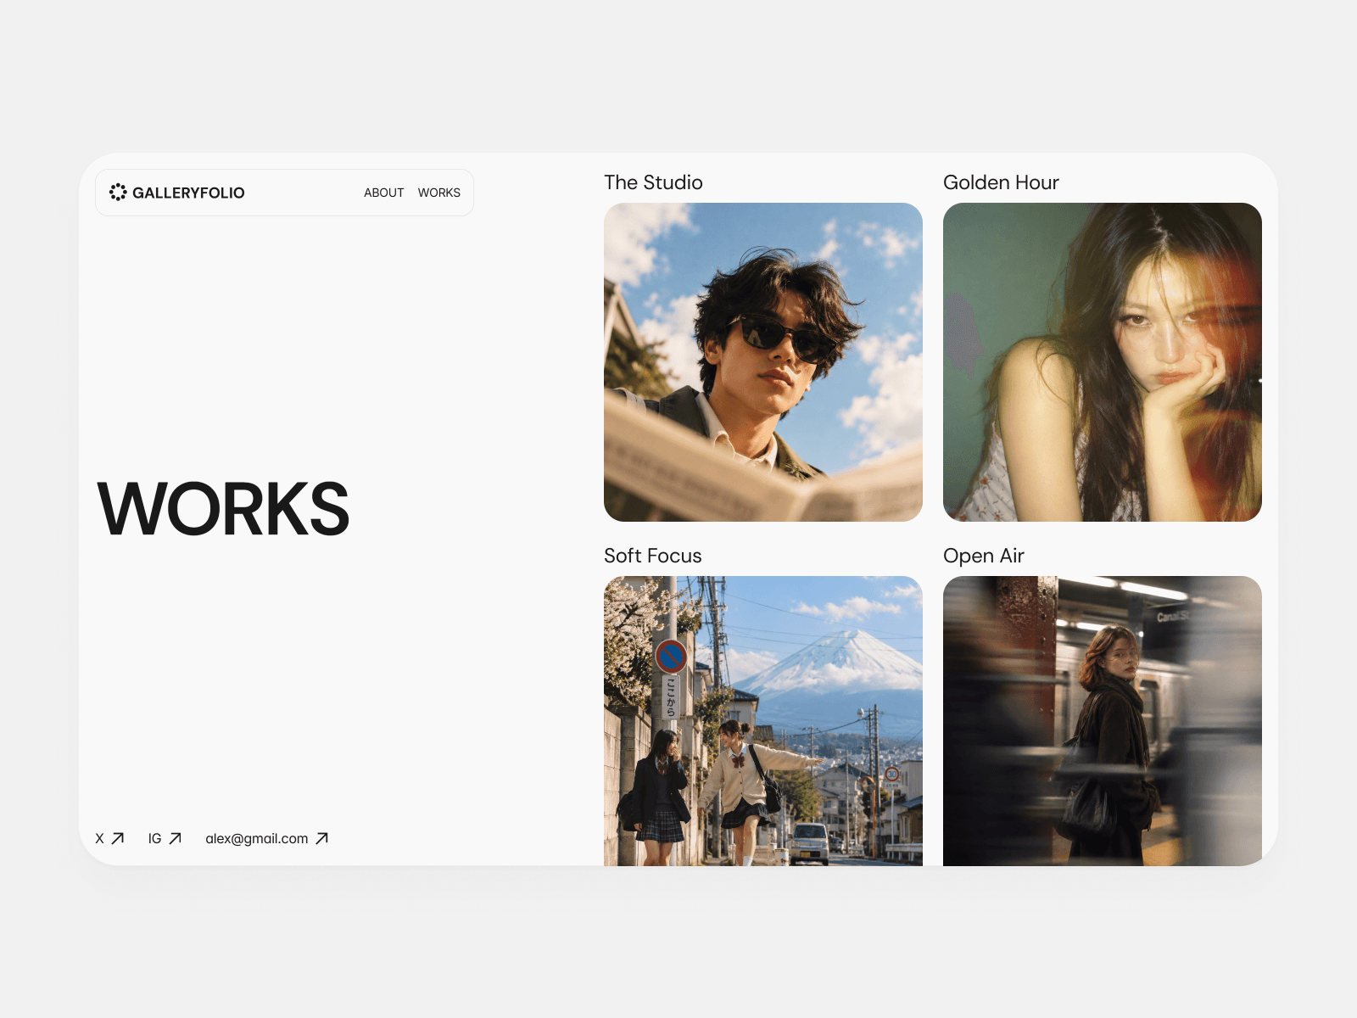
Task: Select the 'Open Air' title text
Action: (x=984, y=556)
